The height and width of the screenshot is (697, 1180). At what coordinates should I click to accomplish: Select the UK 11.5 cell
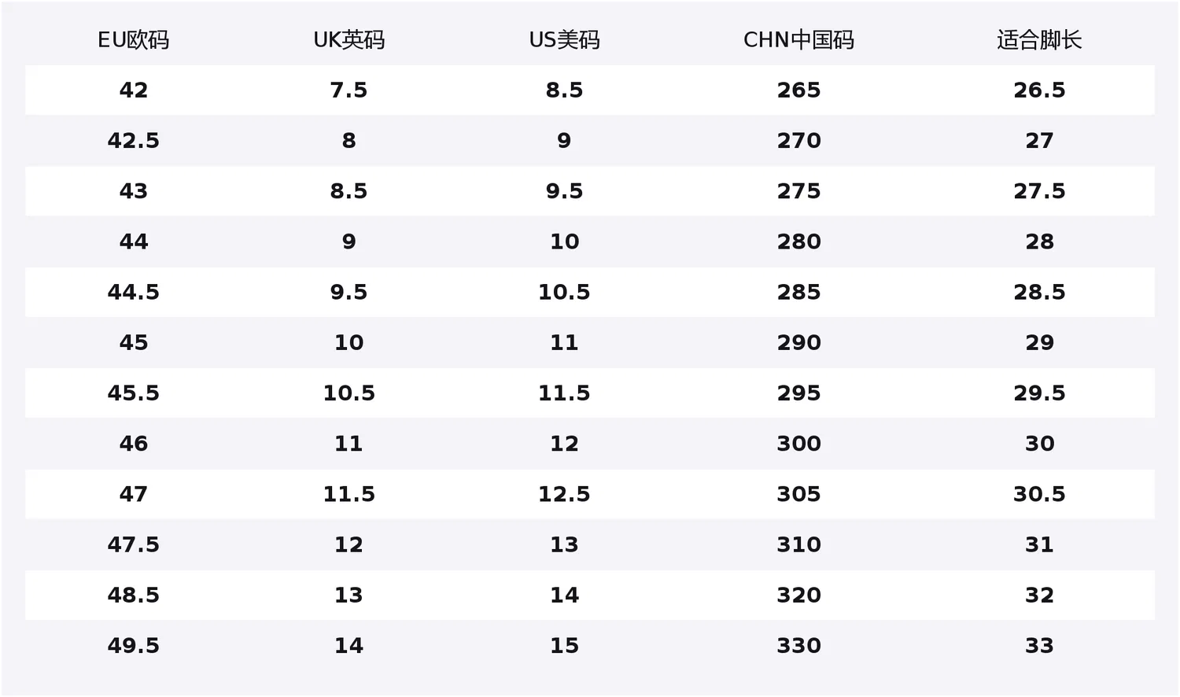[x=348, y=494]
